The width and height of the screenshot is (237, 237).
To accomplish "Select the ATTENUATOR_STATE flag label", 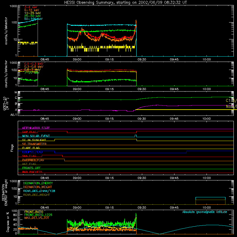I will coord(36,128).
